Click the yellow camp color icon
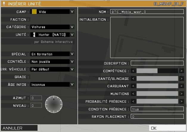Screen dimensions: 187x132 34,12
